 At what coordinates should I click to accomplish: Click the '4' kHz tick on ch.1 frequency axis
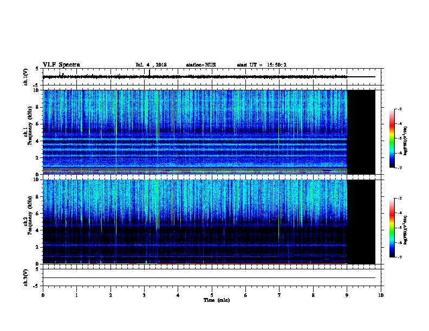38,141
